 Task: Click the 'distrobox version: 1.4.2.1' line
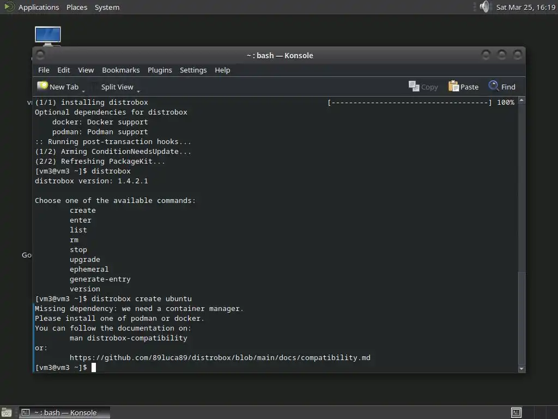[92, 181]
